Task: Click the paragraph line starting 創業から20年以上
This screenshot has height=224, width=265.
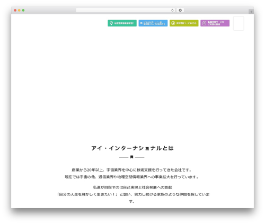Action: (131, 170)
